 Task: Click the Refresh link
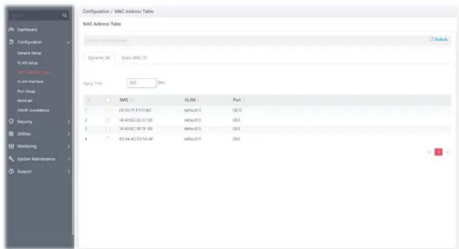coord(441,39)
